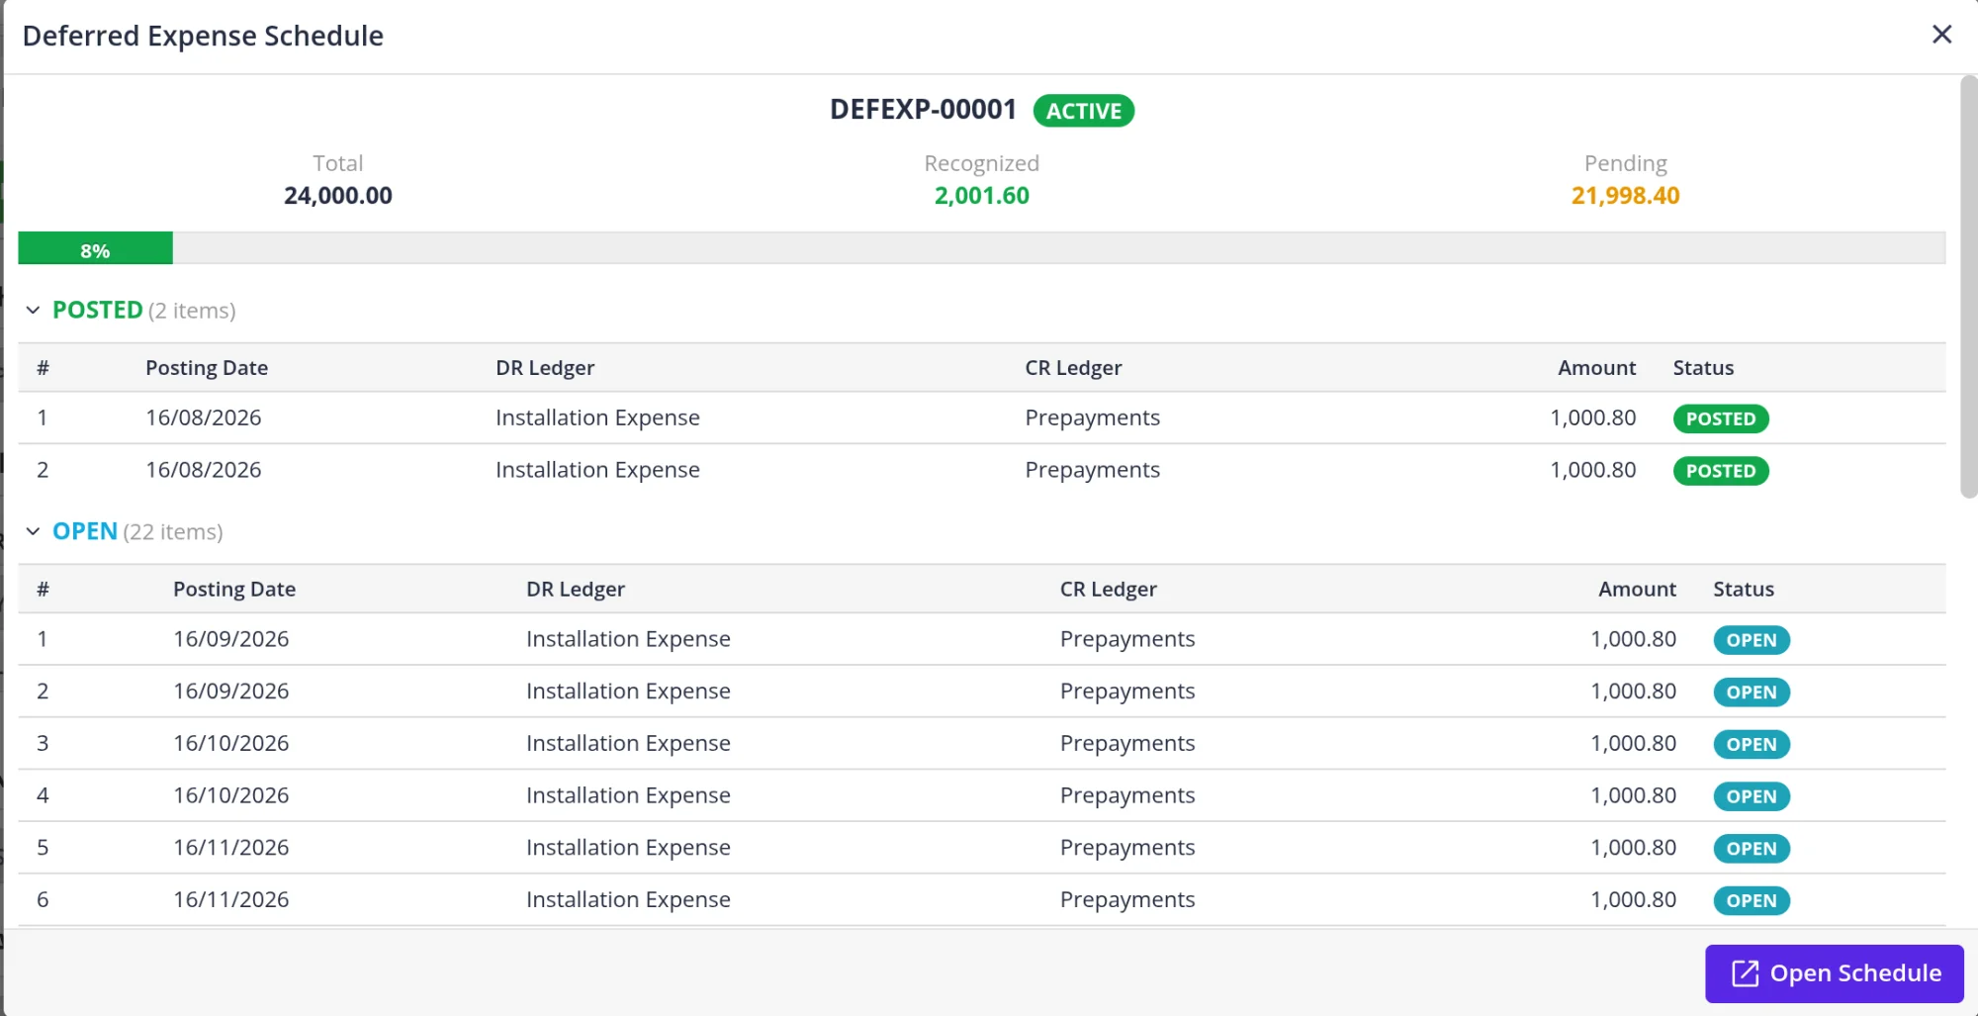Click the vertical scrollbar thumb
Screen dimensions: 1978x1016
click(1968, 287)
